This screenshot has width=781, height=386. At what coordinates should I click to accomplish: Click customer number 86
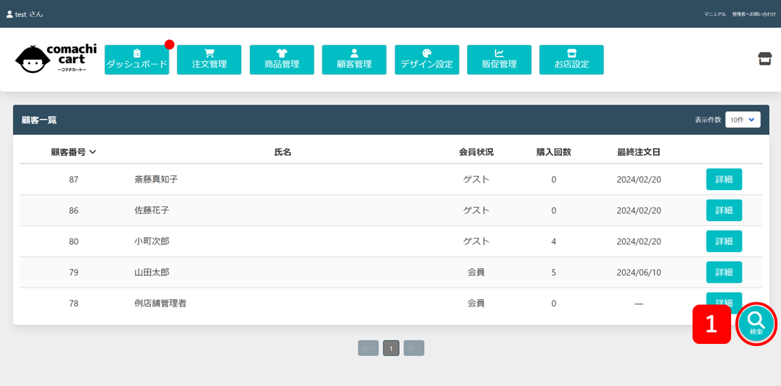click(74, 211)
